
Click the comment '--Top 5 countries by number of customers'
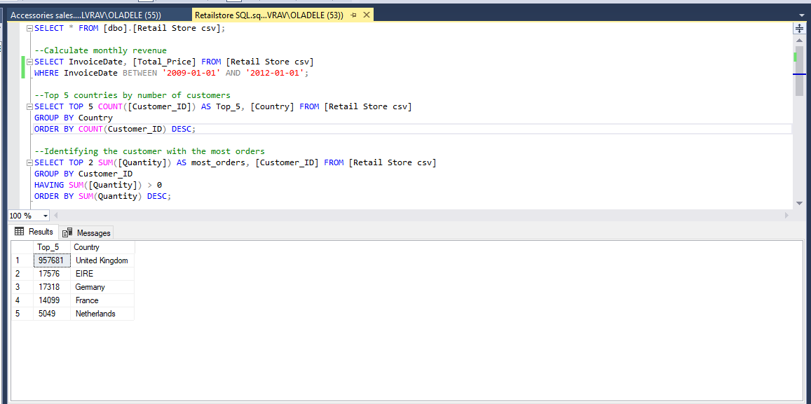pos(132,96)
